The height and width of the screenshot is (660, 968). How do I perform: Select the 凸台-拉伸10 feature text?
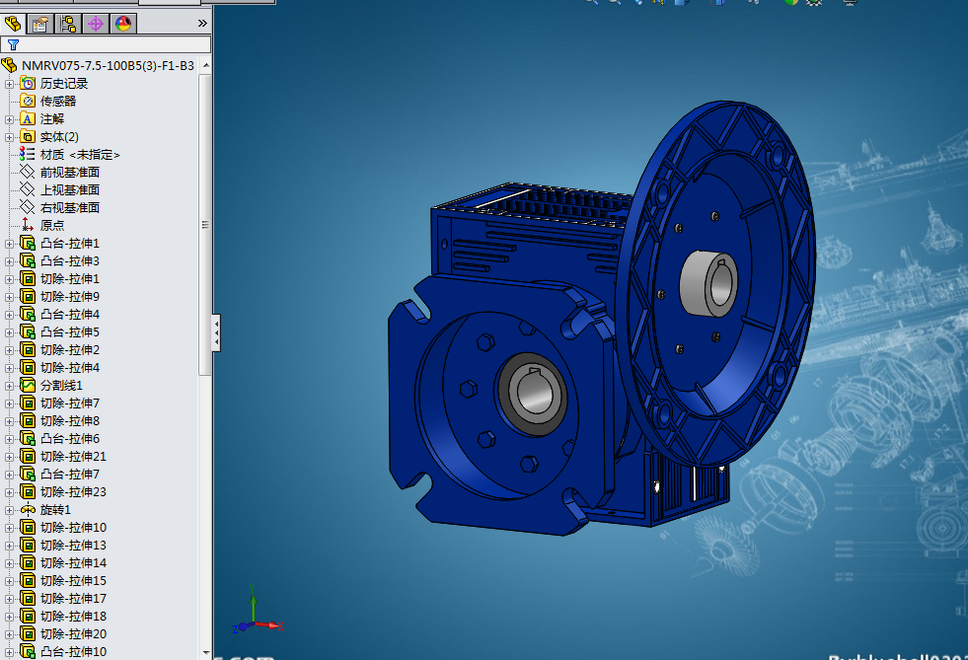pyautogui.click(x=73, y=652)
